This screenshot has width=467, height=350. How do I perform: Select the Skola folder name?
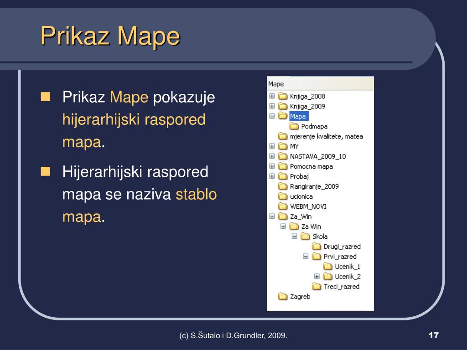320,237
